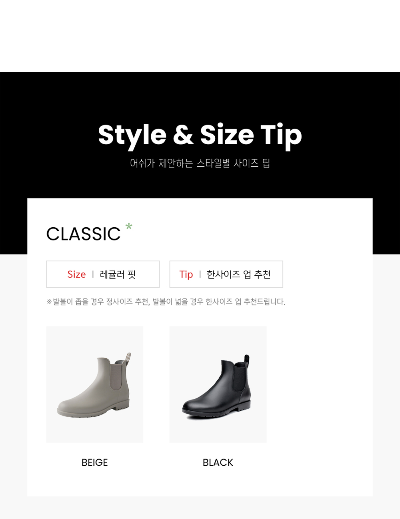Click the 한사이즈 업 추천 text

point(239,275)
